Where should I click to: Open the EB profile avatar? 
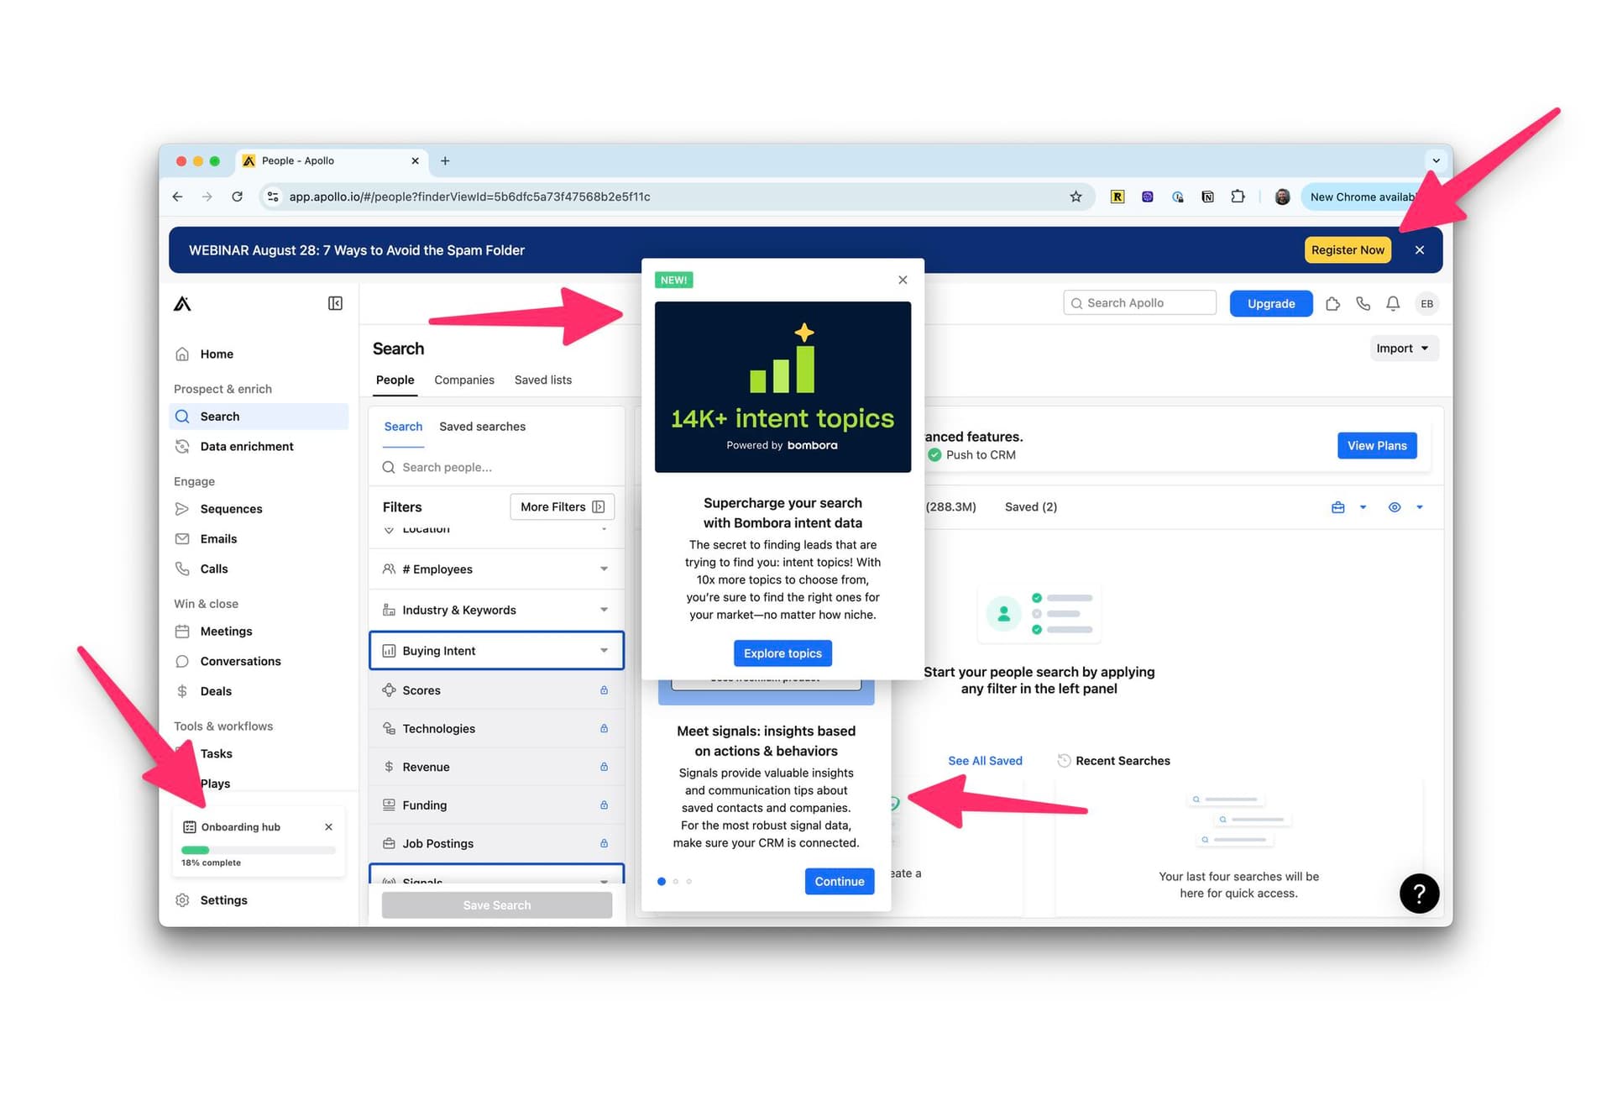coord(1426,303)
